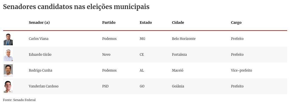Select the name Vanderlan Cardoso

pyautogui.click(x=44, y=86)
